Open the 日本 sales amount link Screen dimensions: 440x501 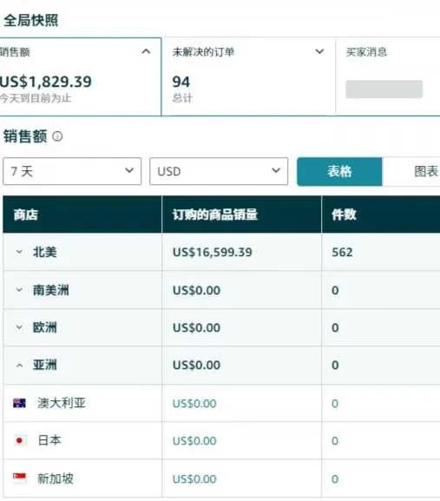(x=194, y=441)
